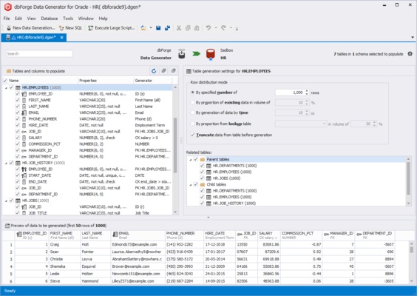Click the expand all icon in tables panel

[163, 71]
